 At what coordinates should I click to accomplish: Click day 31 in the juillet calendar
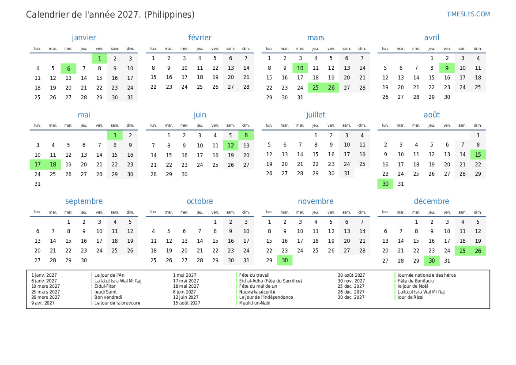coord(347,173)
